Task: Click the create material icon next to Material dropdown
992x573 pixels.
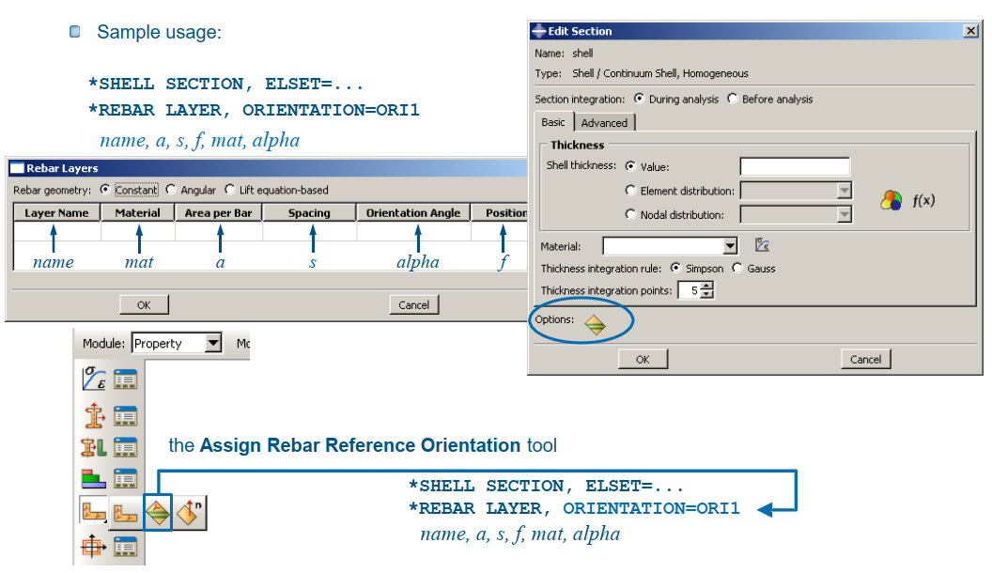Action: point(763,246)
